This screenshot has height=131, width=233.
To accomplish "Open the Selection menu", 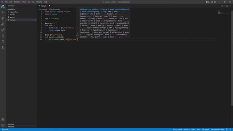I will coord(17,2).
